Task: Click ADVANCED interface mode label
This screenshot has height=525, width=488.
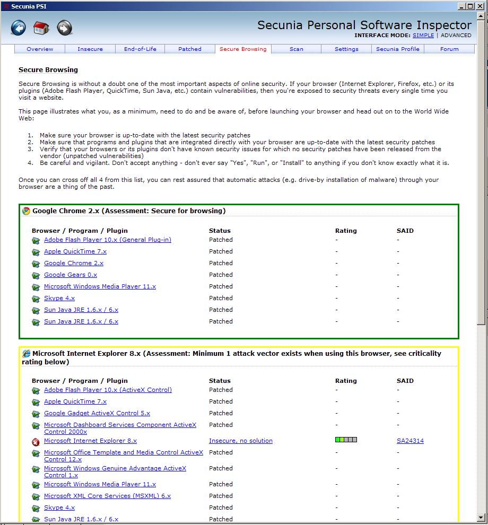Action: pyautogui.click(x=456, y=35)
